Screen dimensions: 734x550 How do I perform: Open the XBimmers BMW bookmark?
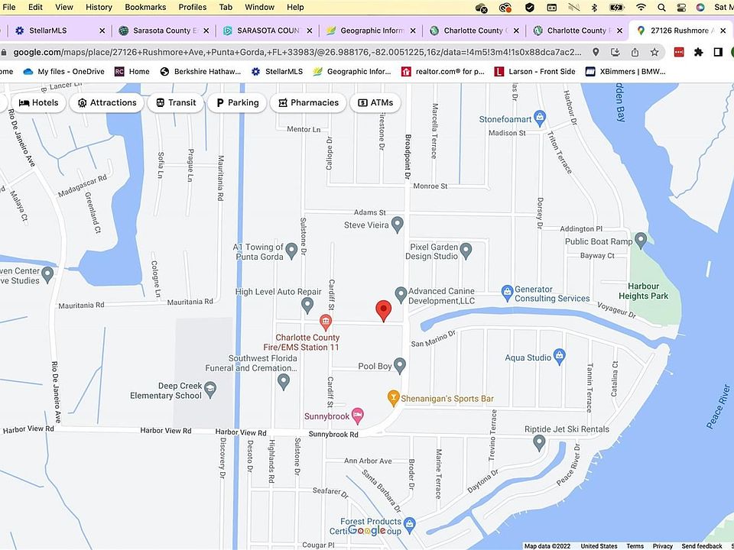625,72
